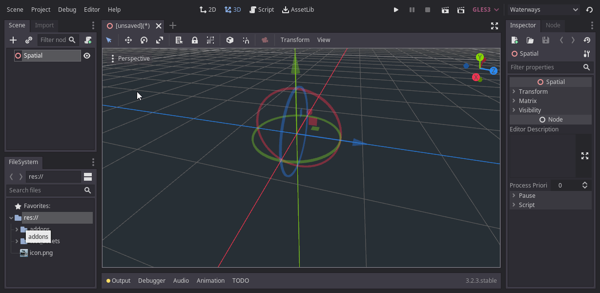Open FileSystem dock options menu

tap(93, 162)
